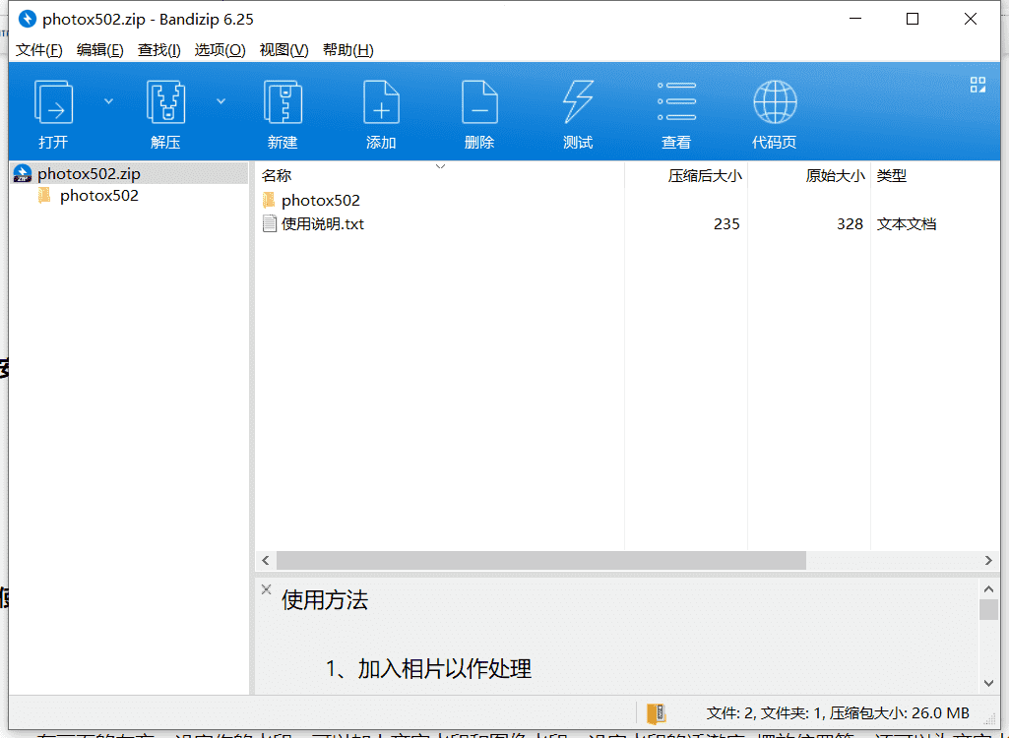Viewport: 1009px width, 738px height.
Task: Click the horizontal scrollbar thumb of the file list
Action: pos(541,561)
